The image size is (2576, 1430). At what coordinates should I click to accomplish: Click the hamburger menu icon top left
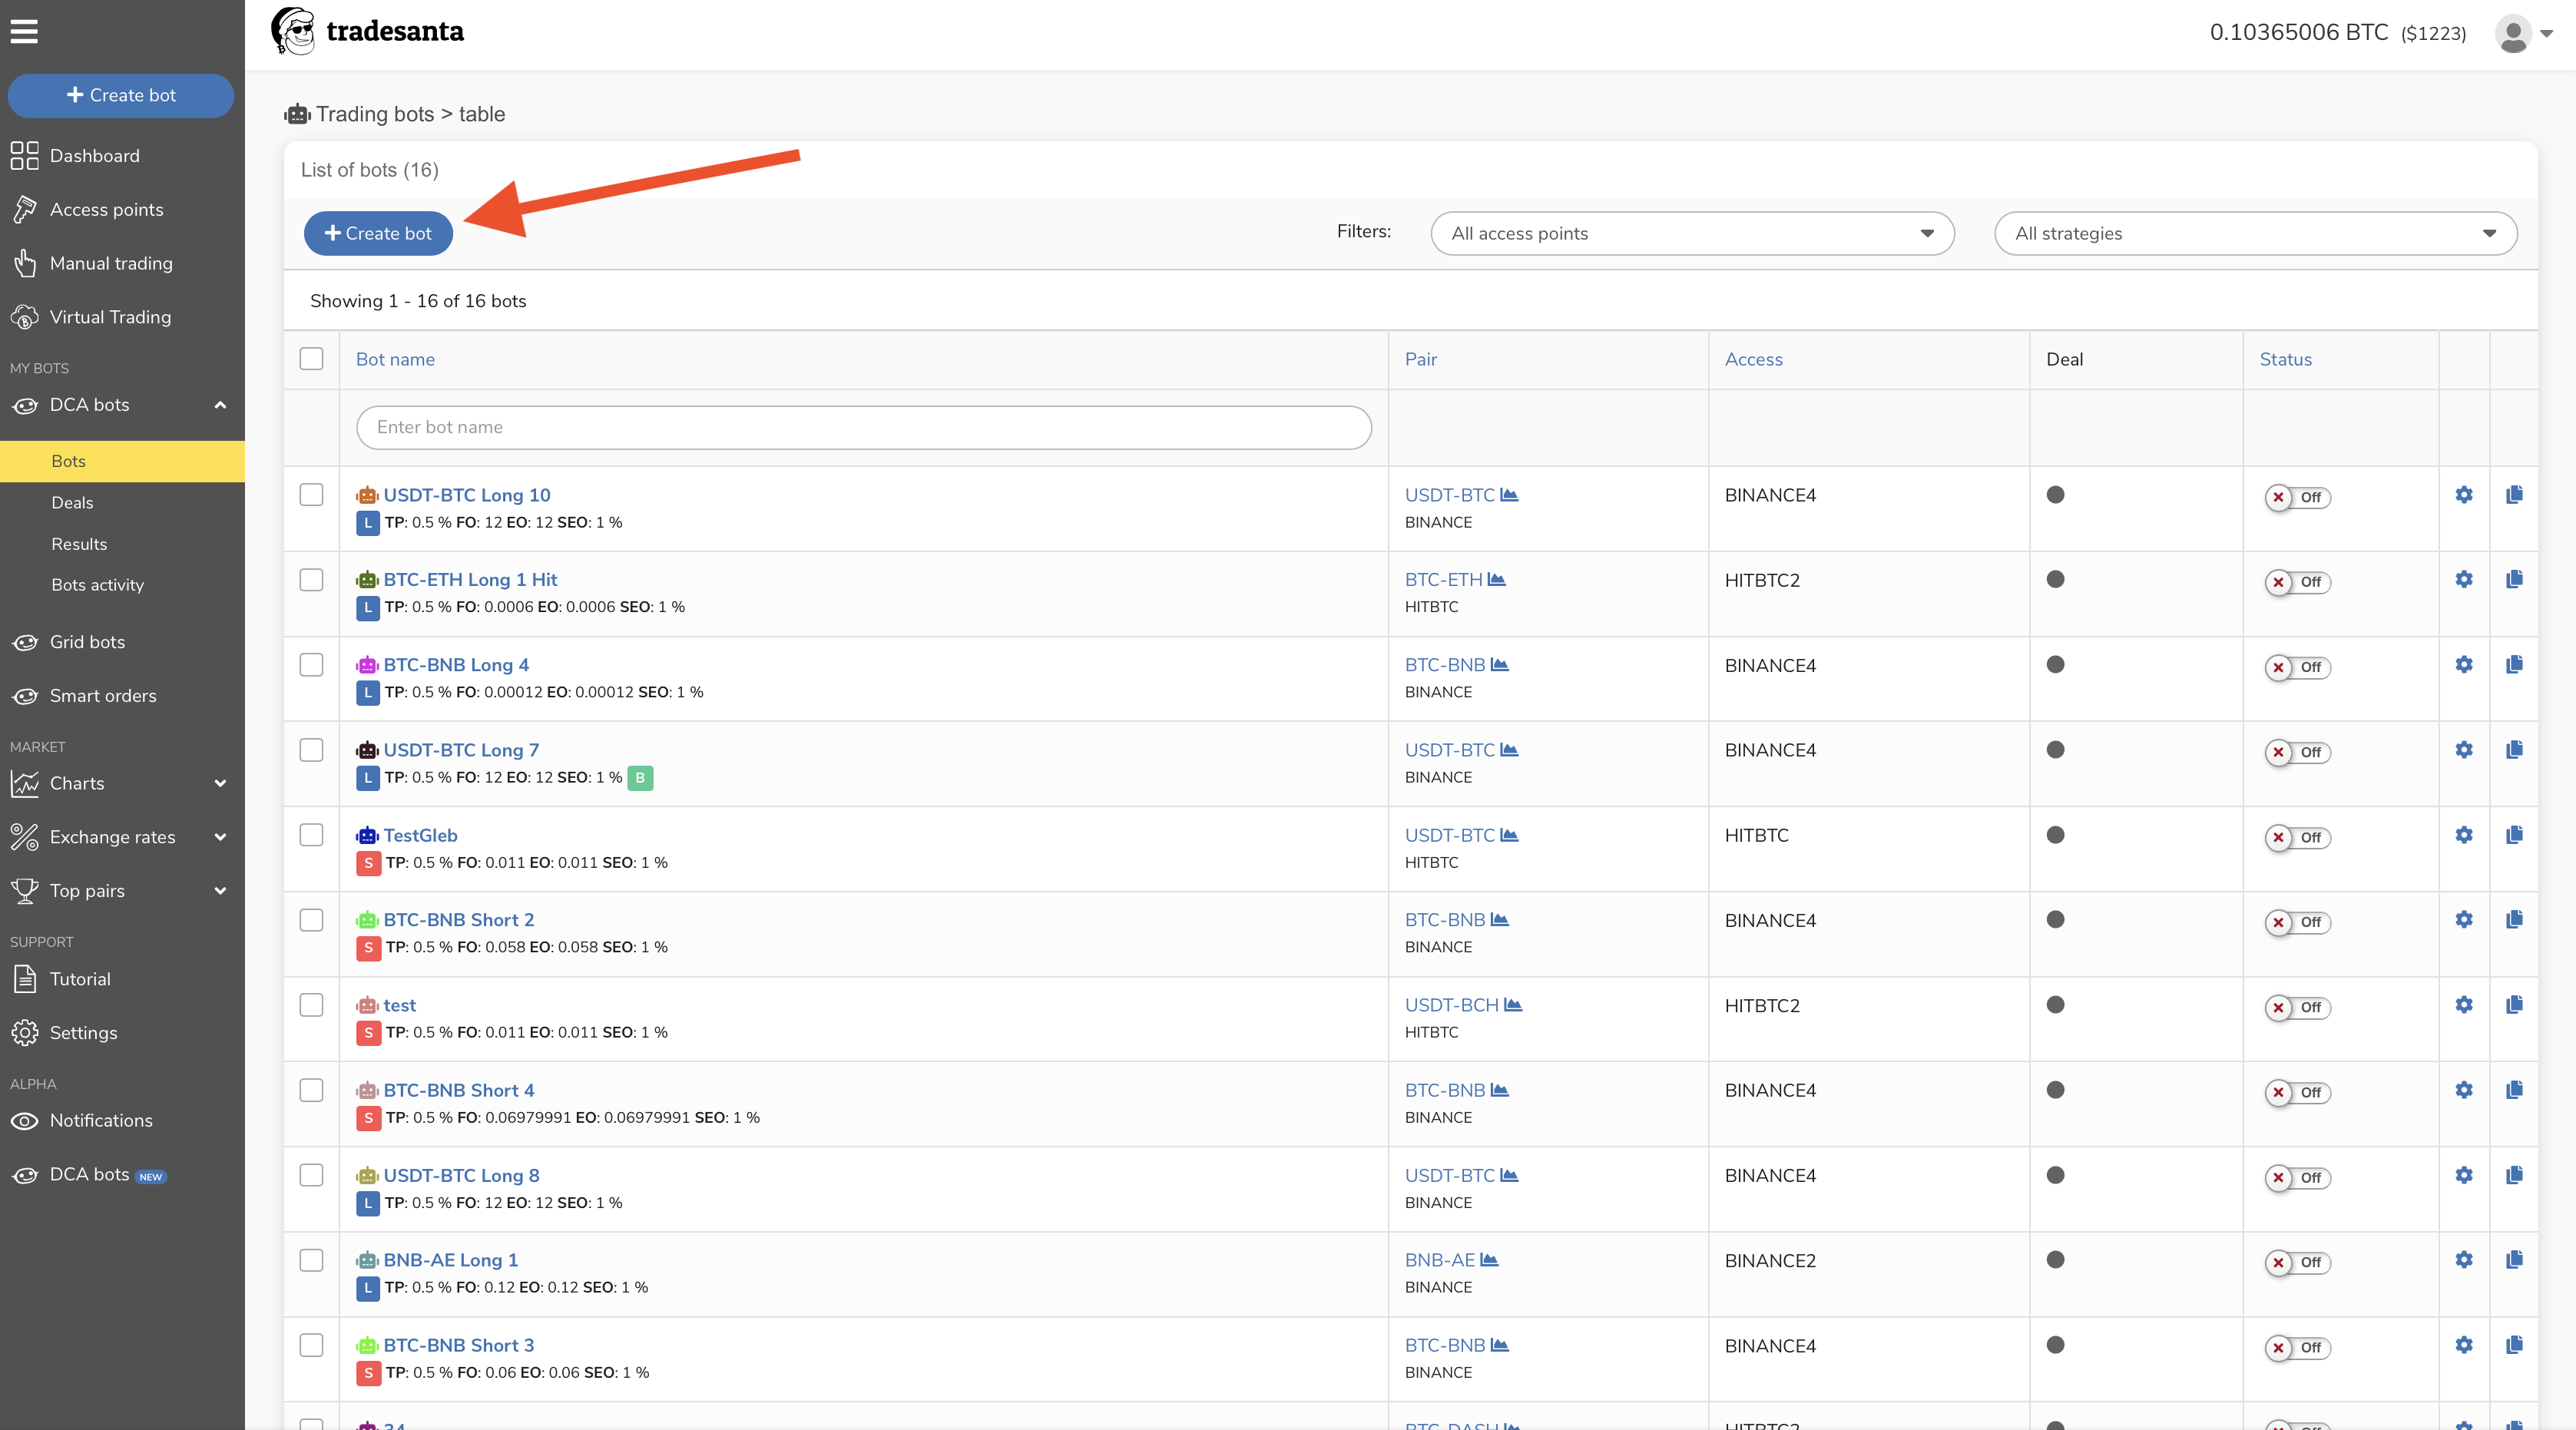coord(25,31)
